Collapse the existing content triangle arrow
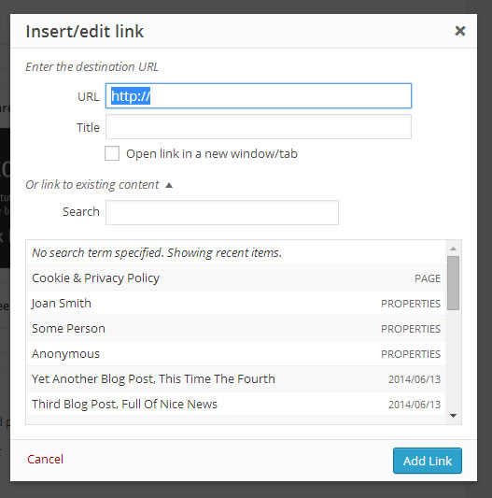The height and width of the screenshot is (498, 492). 169,185
